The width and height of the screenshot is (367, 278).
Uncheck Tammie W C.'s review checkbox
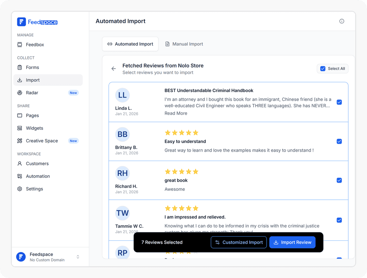[339, 220]
